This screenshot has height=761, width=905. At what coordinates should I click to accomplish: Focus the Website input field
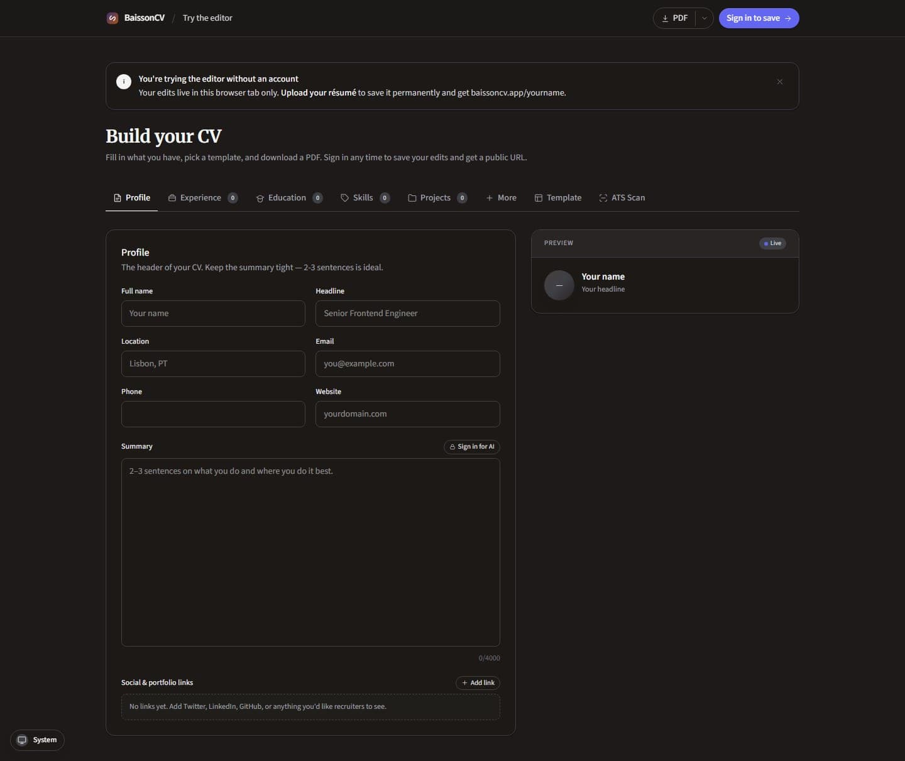408,414
